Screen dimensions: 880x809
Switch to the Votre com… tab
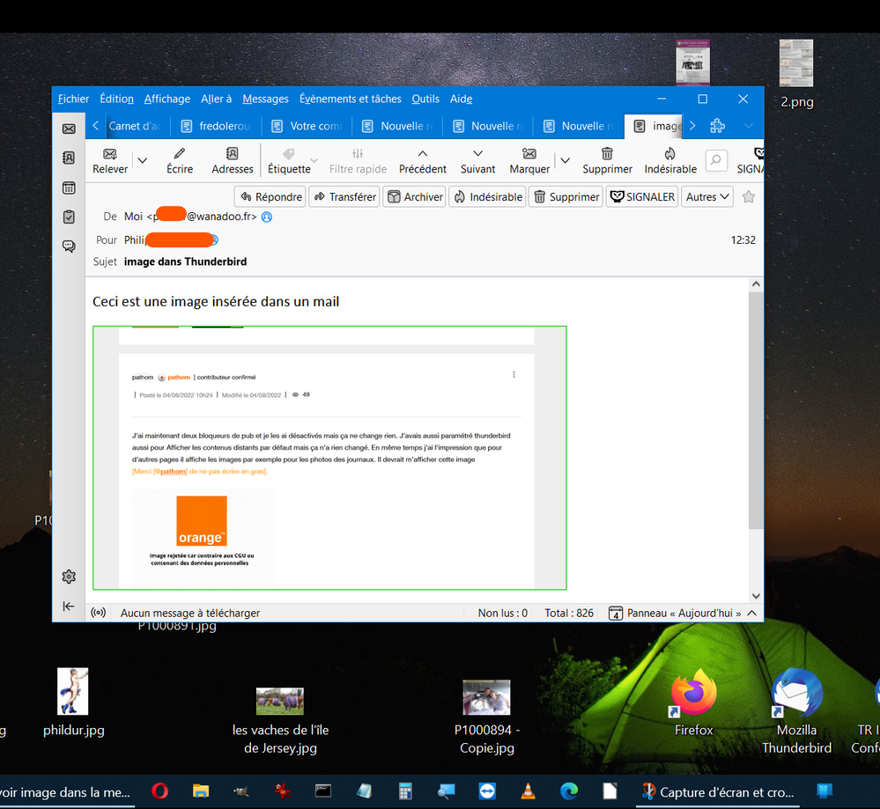(x=307, y=126)
